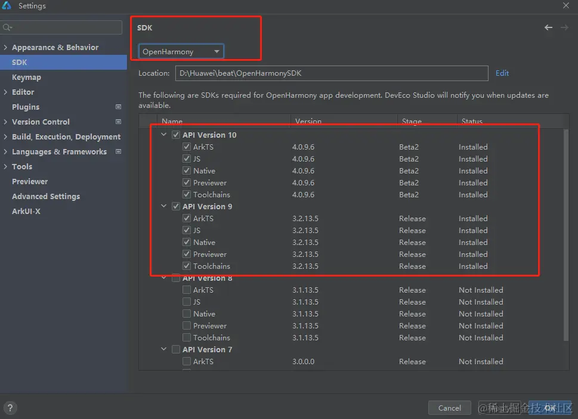Select Keymap in settings sidebar
578x419 pixels.
click(x=26, y=77)
